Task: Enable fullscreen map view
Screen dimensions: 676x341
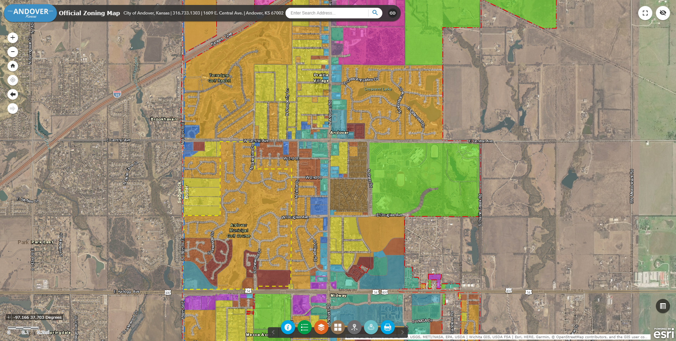Action: [645, 13]
